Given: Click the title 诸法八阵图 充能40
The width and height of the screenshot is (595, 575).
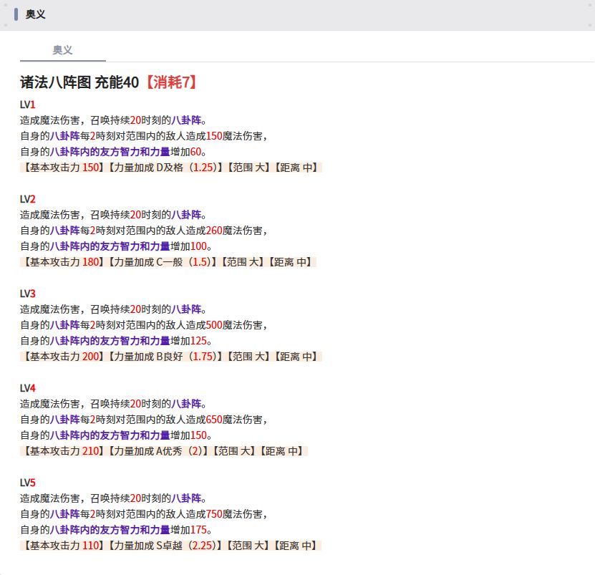Looking at the screenshot, I should click(x=79, y=82).
